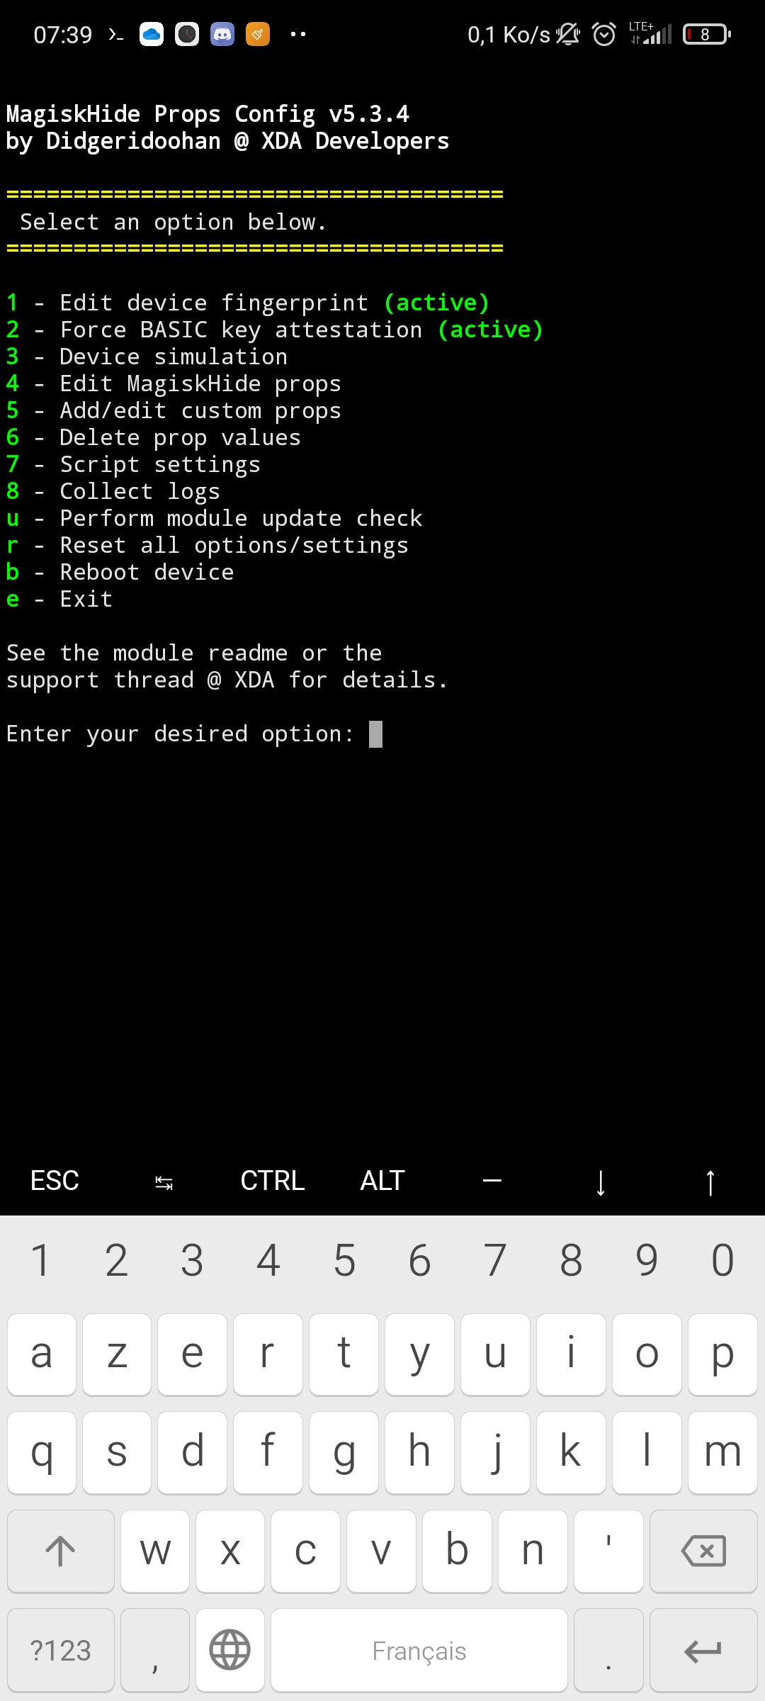The height and width of the screenshot is (1701, 765).
Task: Open the OneDrive cloud notification icon
Action: pos(152,34)
